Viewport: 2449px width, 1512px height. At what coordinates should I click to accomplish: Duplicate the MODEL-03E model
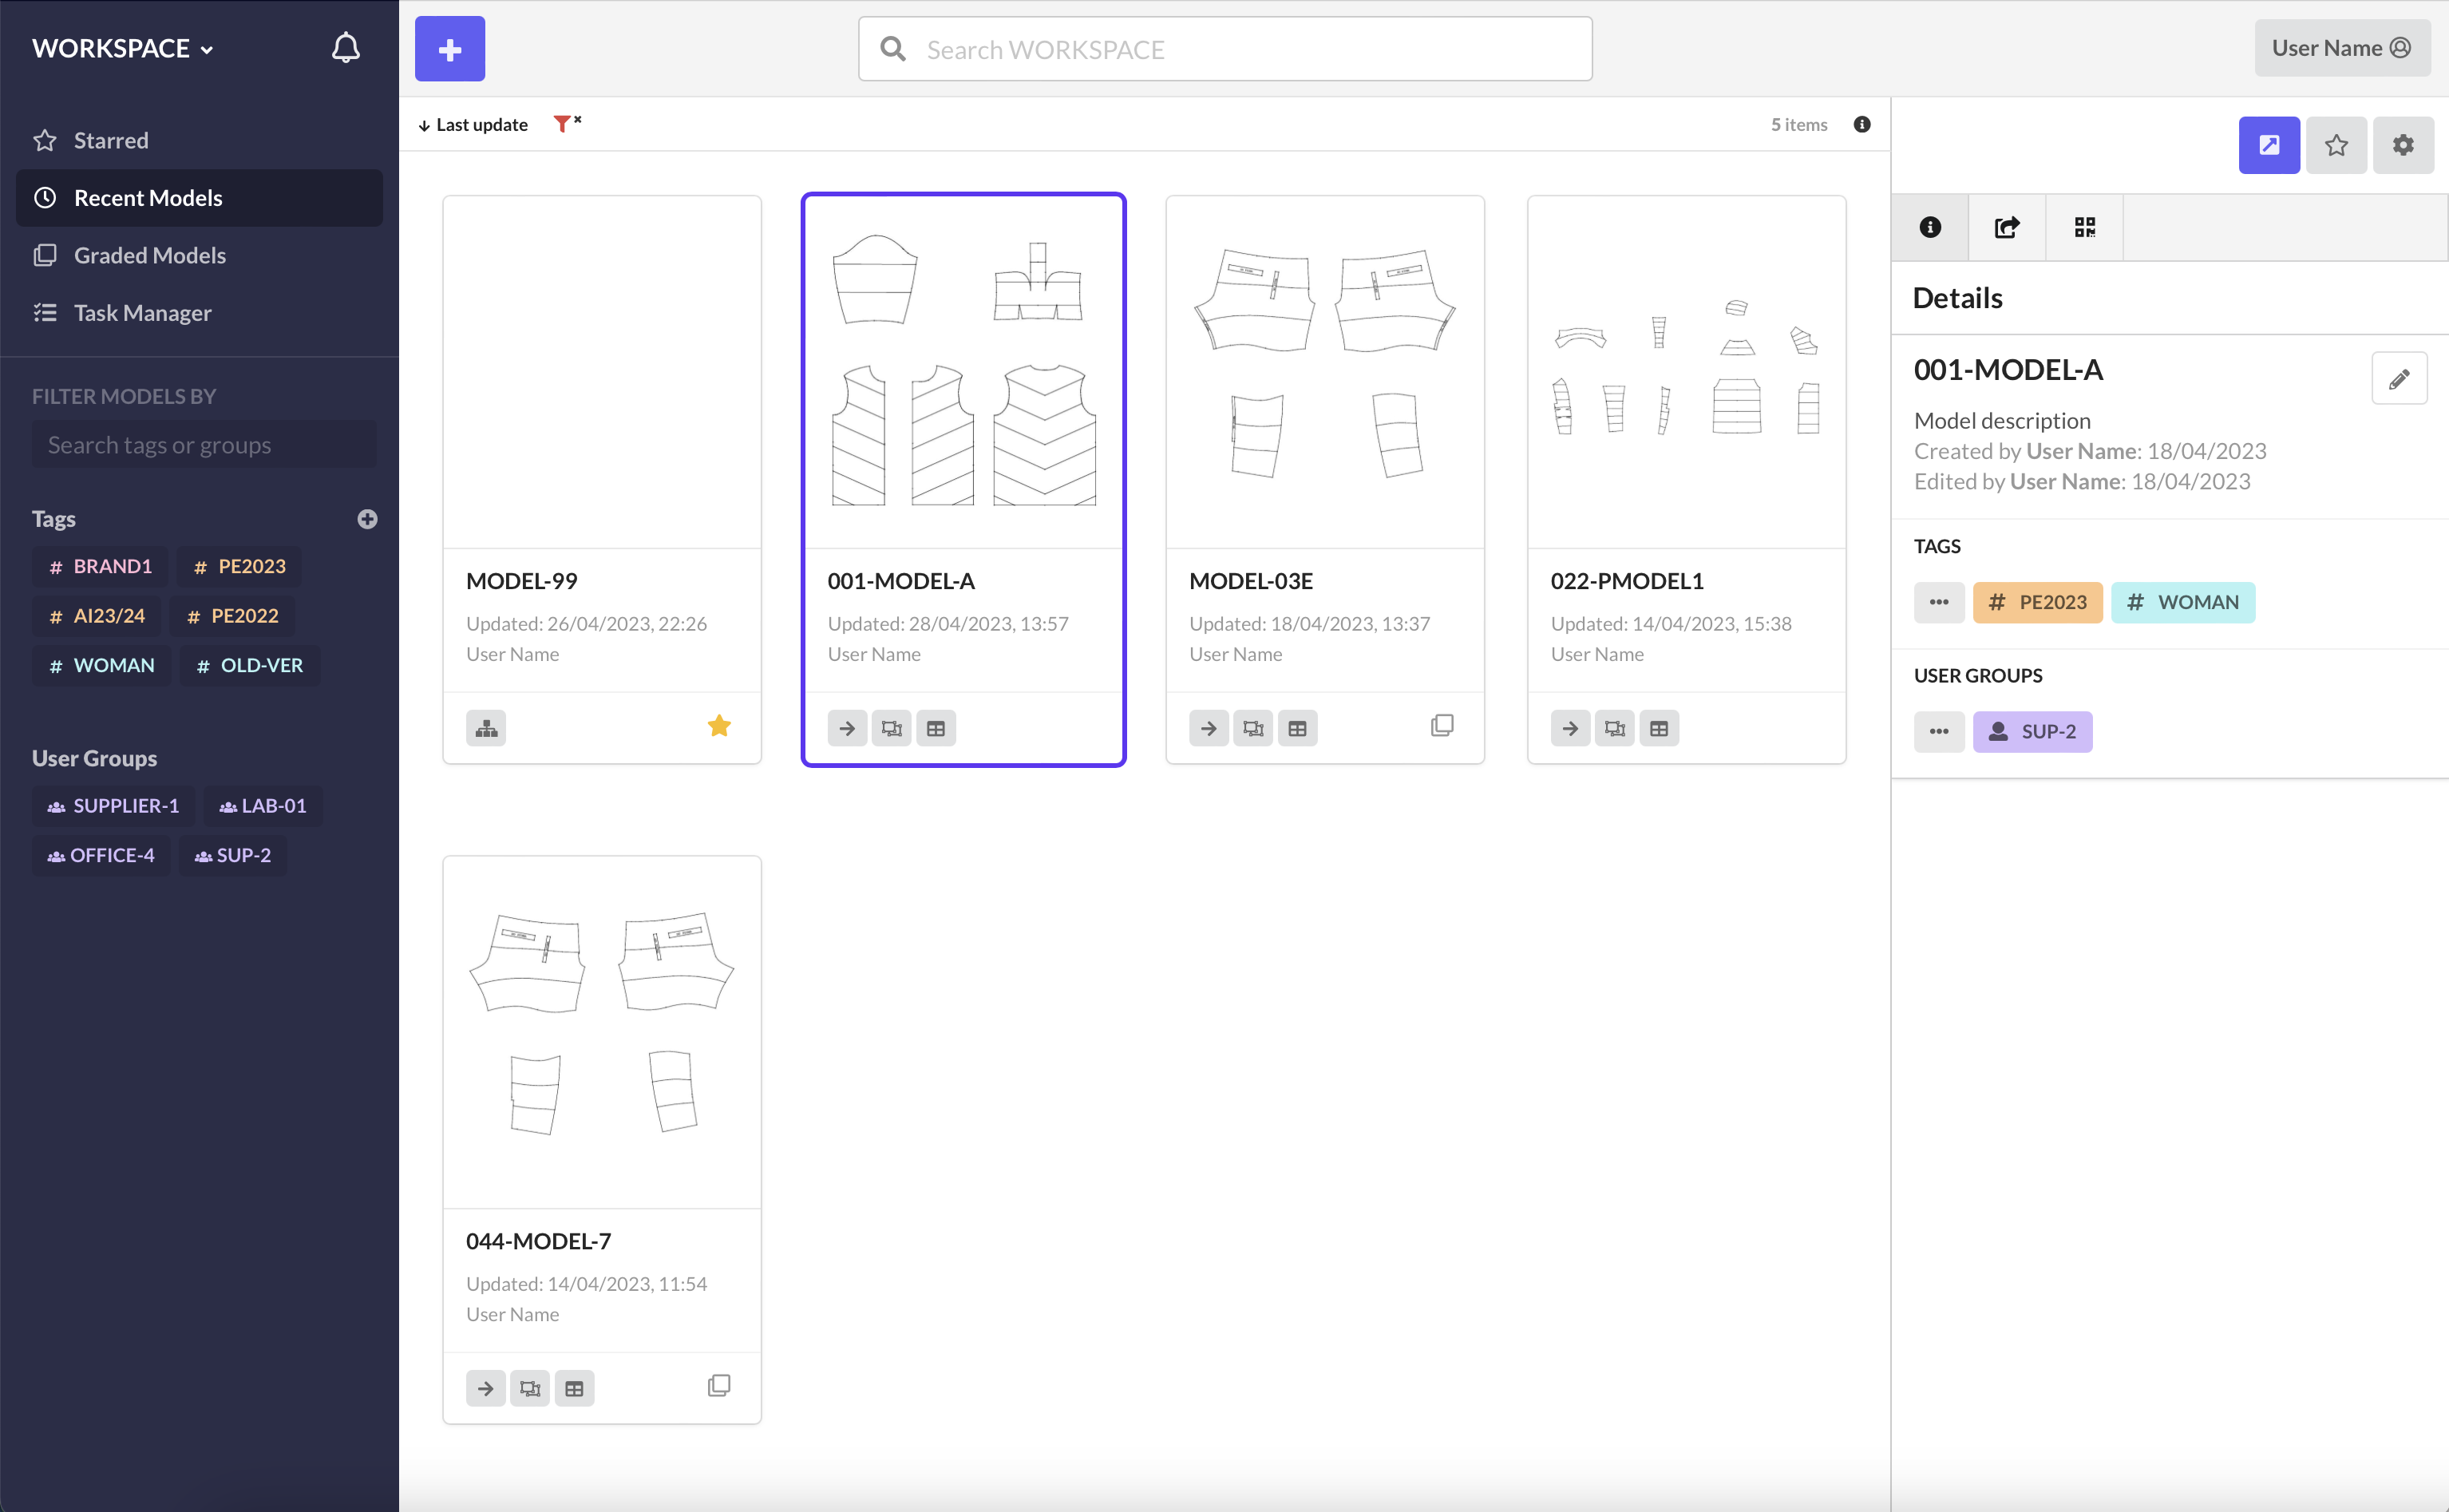click(1442, 724)
